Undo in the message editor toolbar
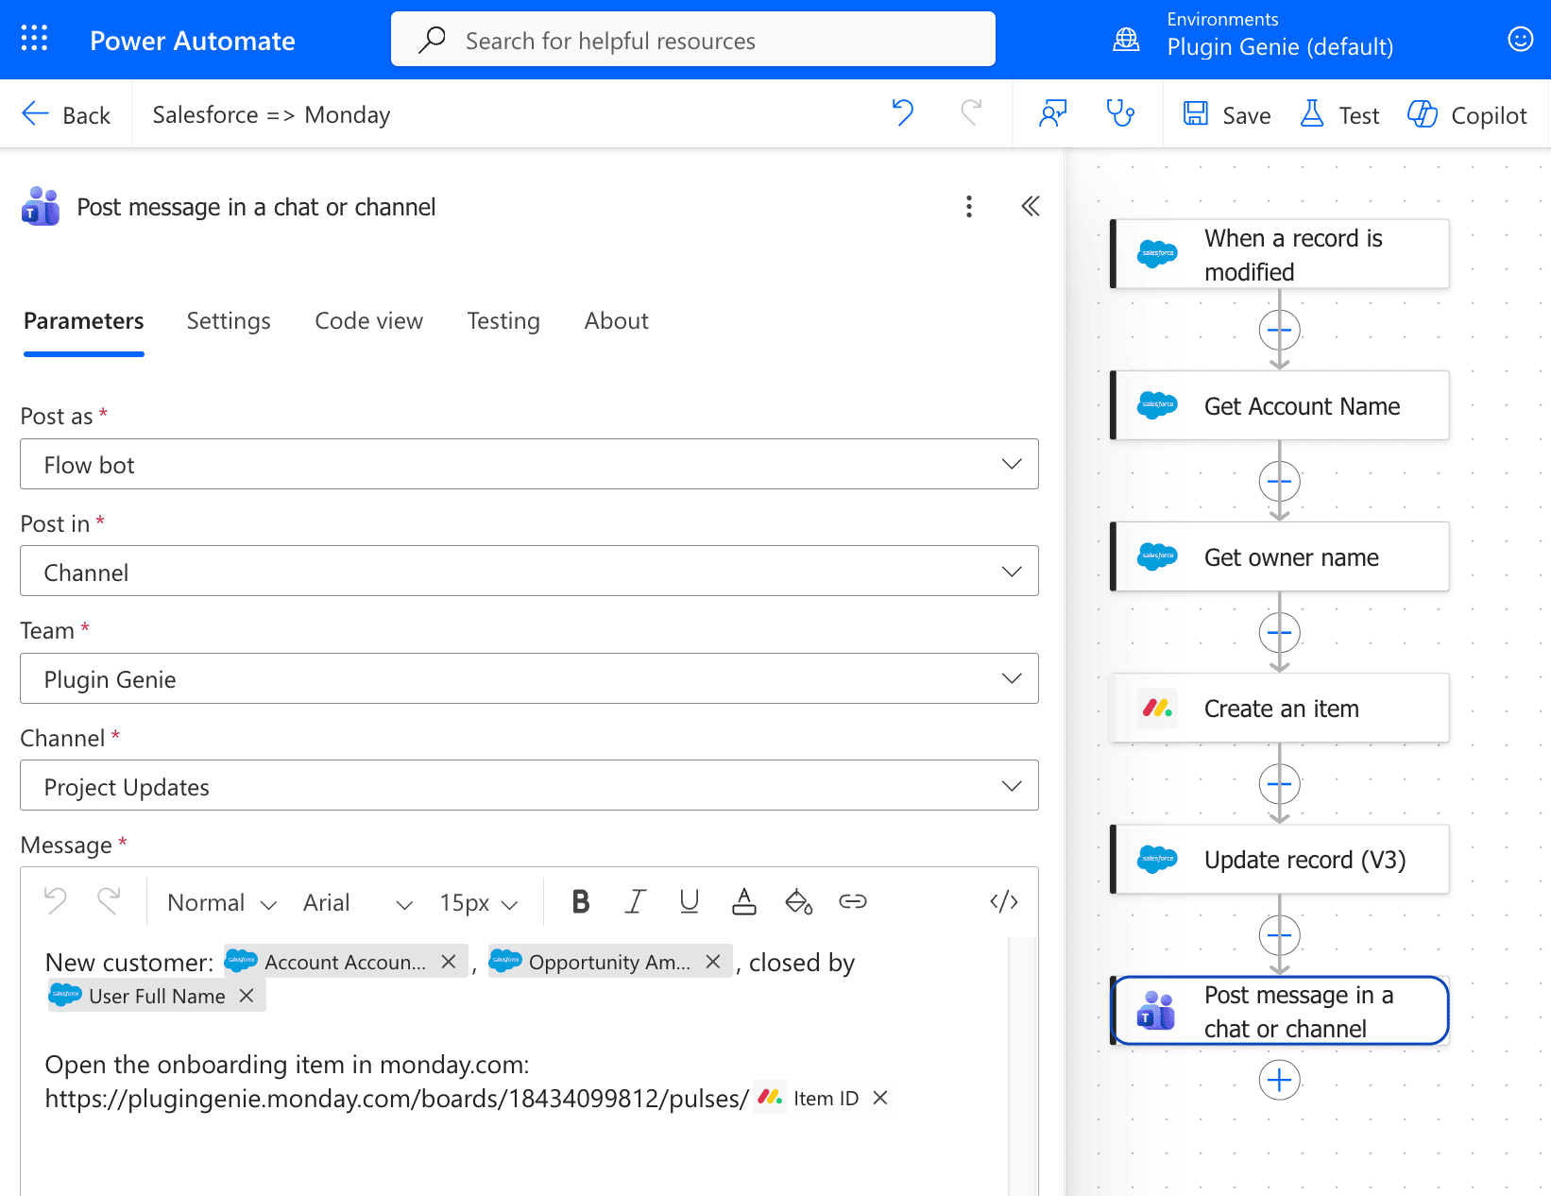 56,901
